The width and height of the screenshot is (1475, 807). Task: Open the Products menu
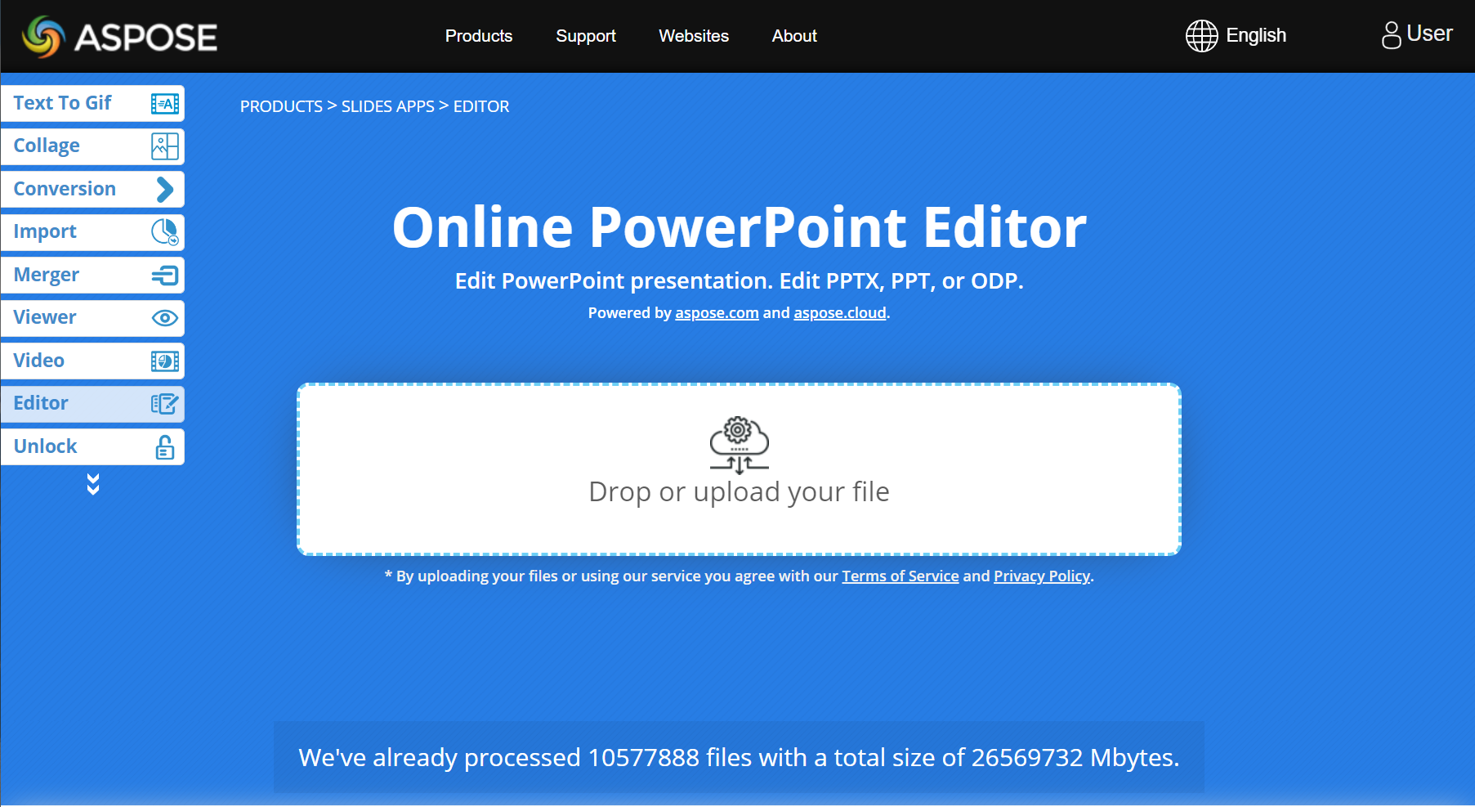[x=478, y=36]
